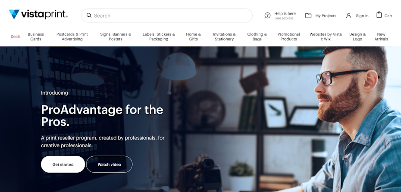Select Clothing & Bags category
Image resolution: width=401 pixels, height=192 pixels.
257,37
